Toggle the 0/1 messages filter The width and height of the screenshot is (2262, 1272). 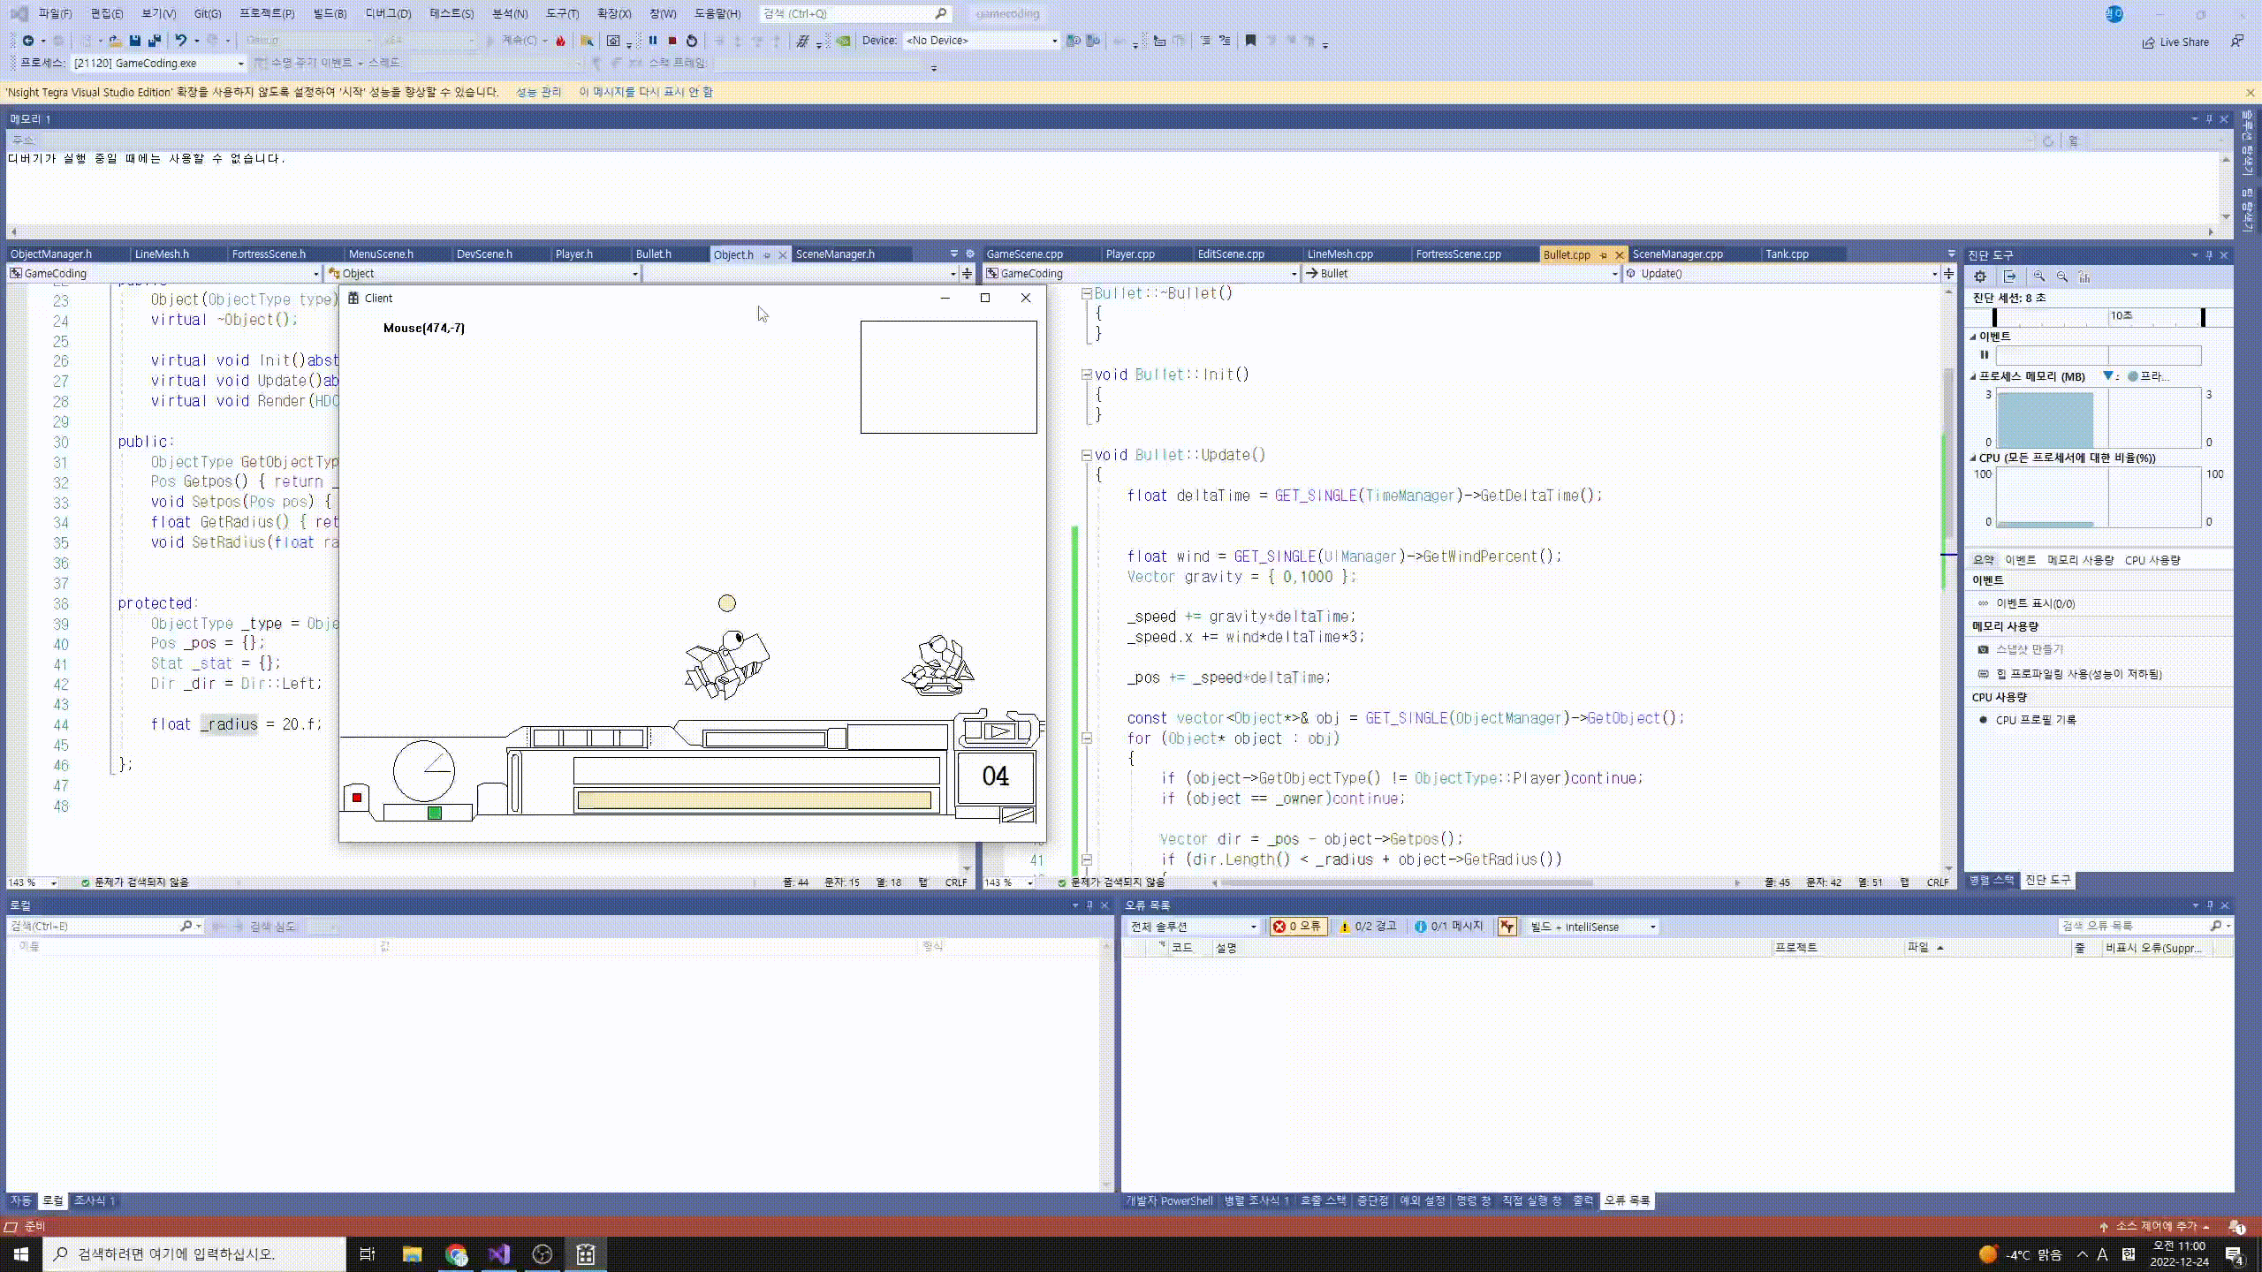[x=1448, y=926]
